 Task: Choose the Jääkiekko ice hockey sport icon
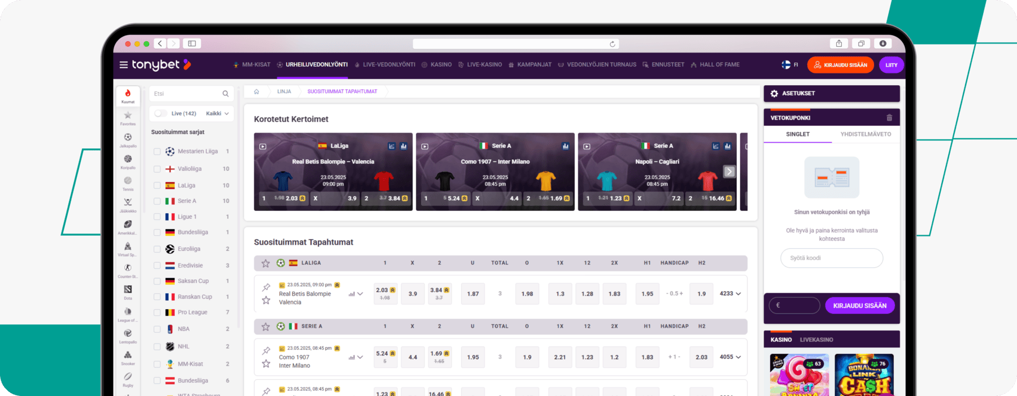pos(128,202)
